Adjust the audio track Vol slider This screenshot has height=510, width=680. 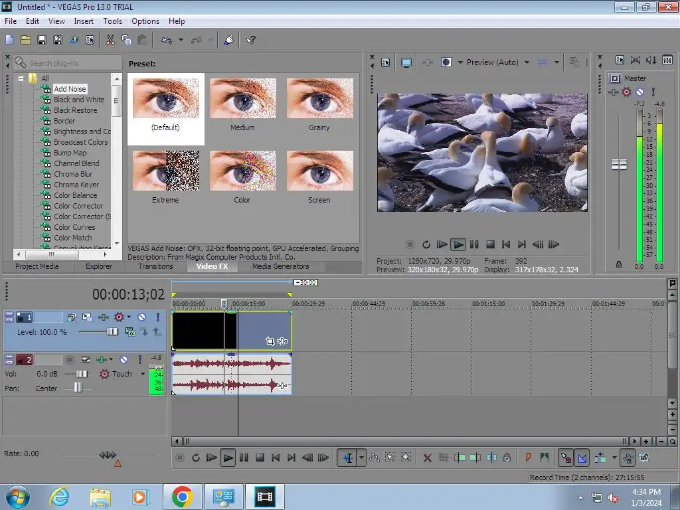click(82, 374)
